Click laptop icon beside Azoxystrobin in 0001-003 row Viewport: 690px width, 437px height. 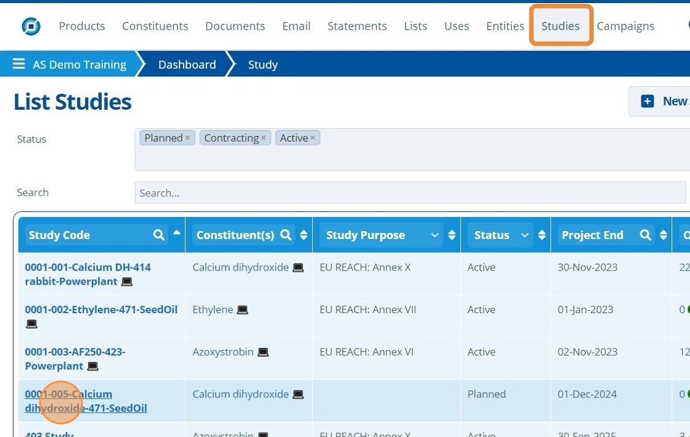(263, 352)
